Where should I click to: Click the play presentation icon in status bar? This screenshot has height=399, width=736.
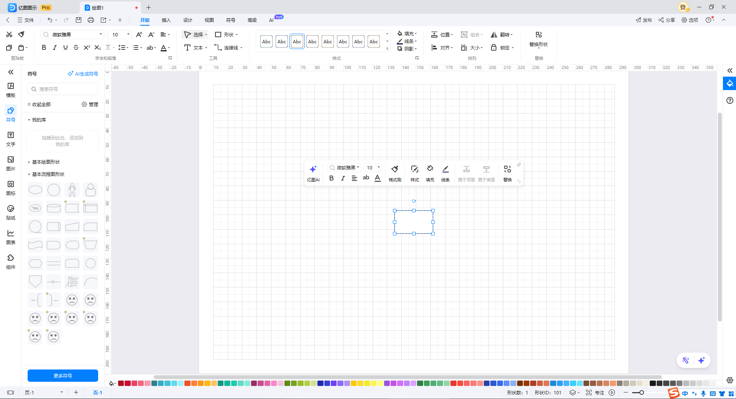[x=612, y=392]
